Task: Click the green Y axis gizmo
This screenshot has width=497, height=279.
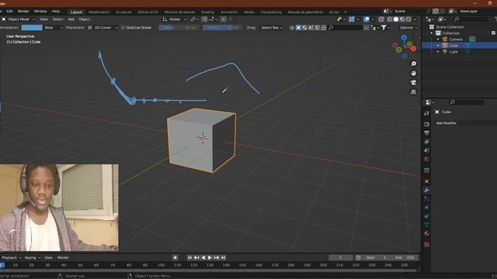Action: pos(409,43)
